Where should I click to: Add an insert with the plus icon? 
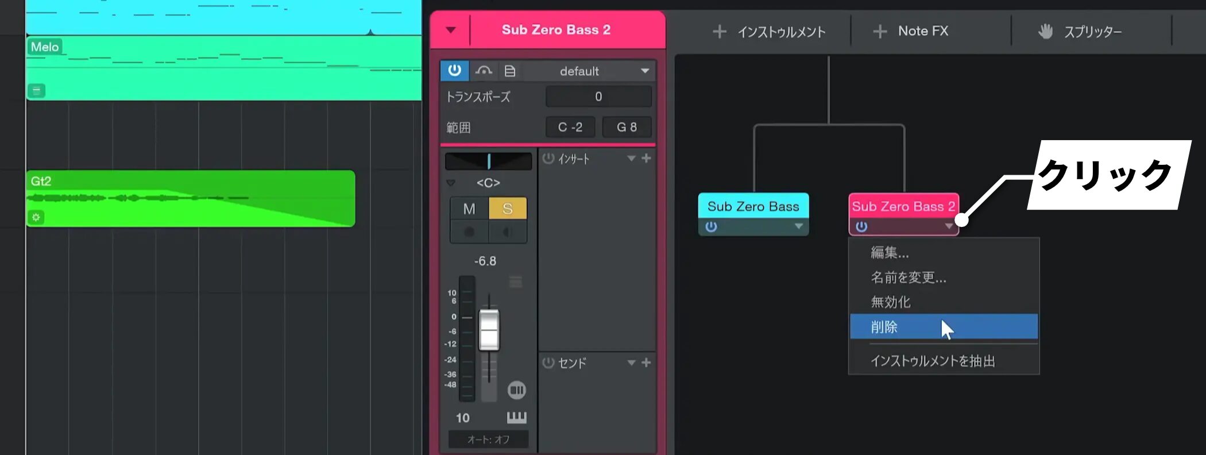(x=646, y=158)
